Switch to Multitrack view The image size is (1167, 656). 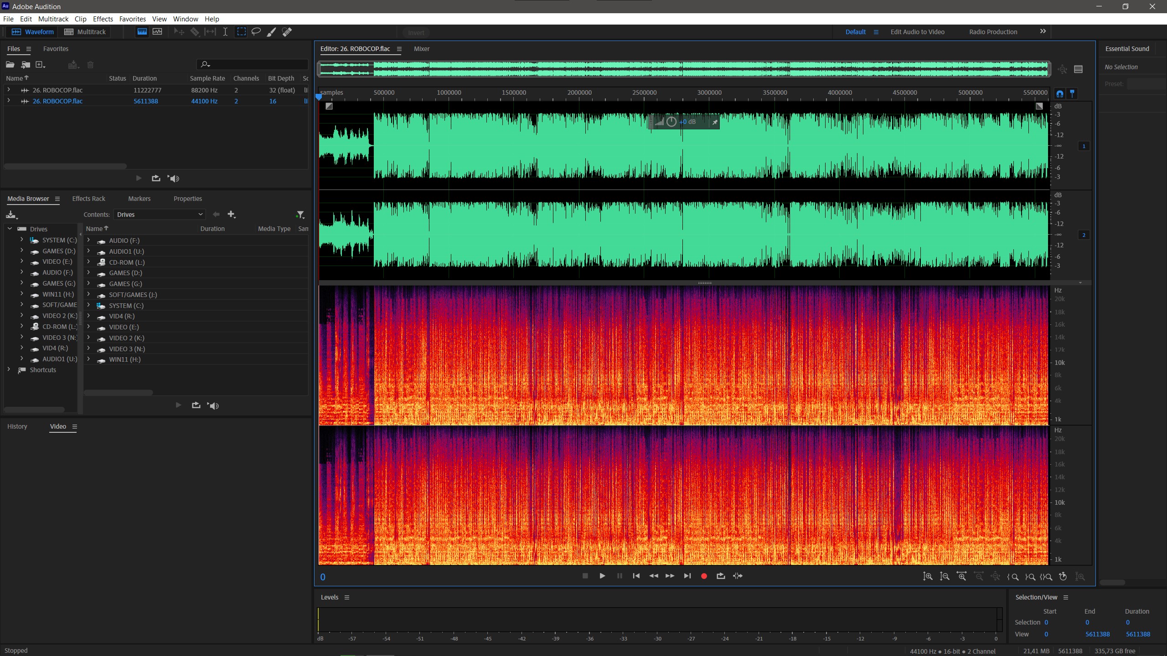coord(85,32)
